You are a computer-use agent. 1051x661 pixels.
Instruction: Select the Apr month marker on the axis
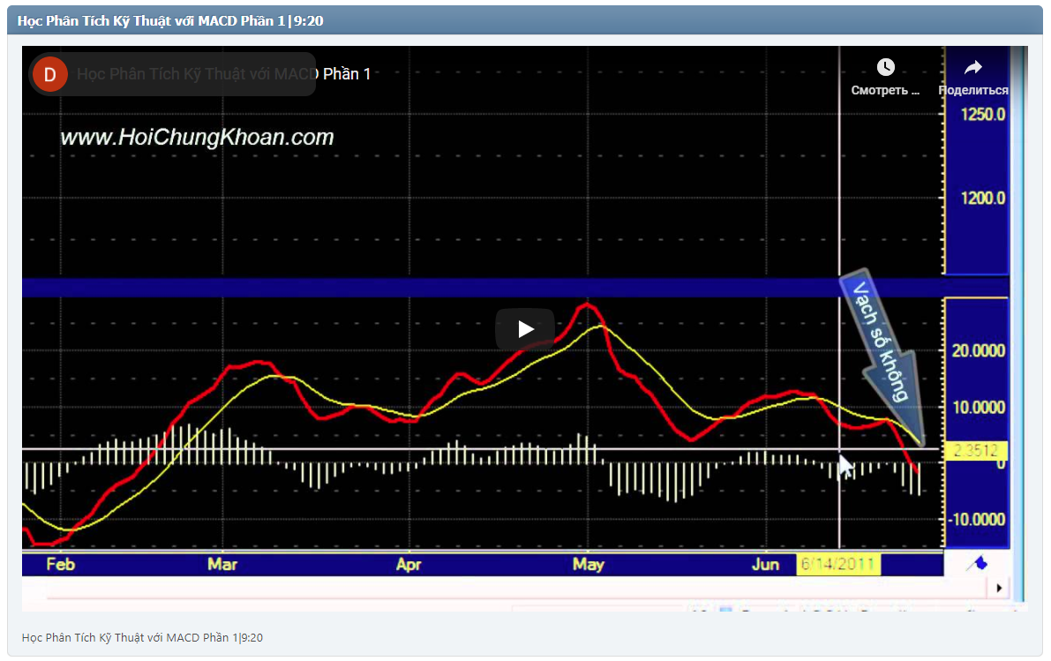point(408,564)
